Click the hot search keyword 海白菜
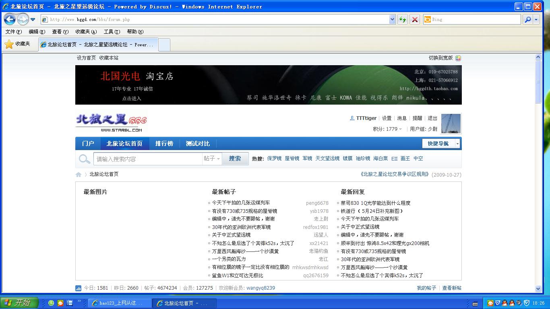 click(x=380, y=159)
